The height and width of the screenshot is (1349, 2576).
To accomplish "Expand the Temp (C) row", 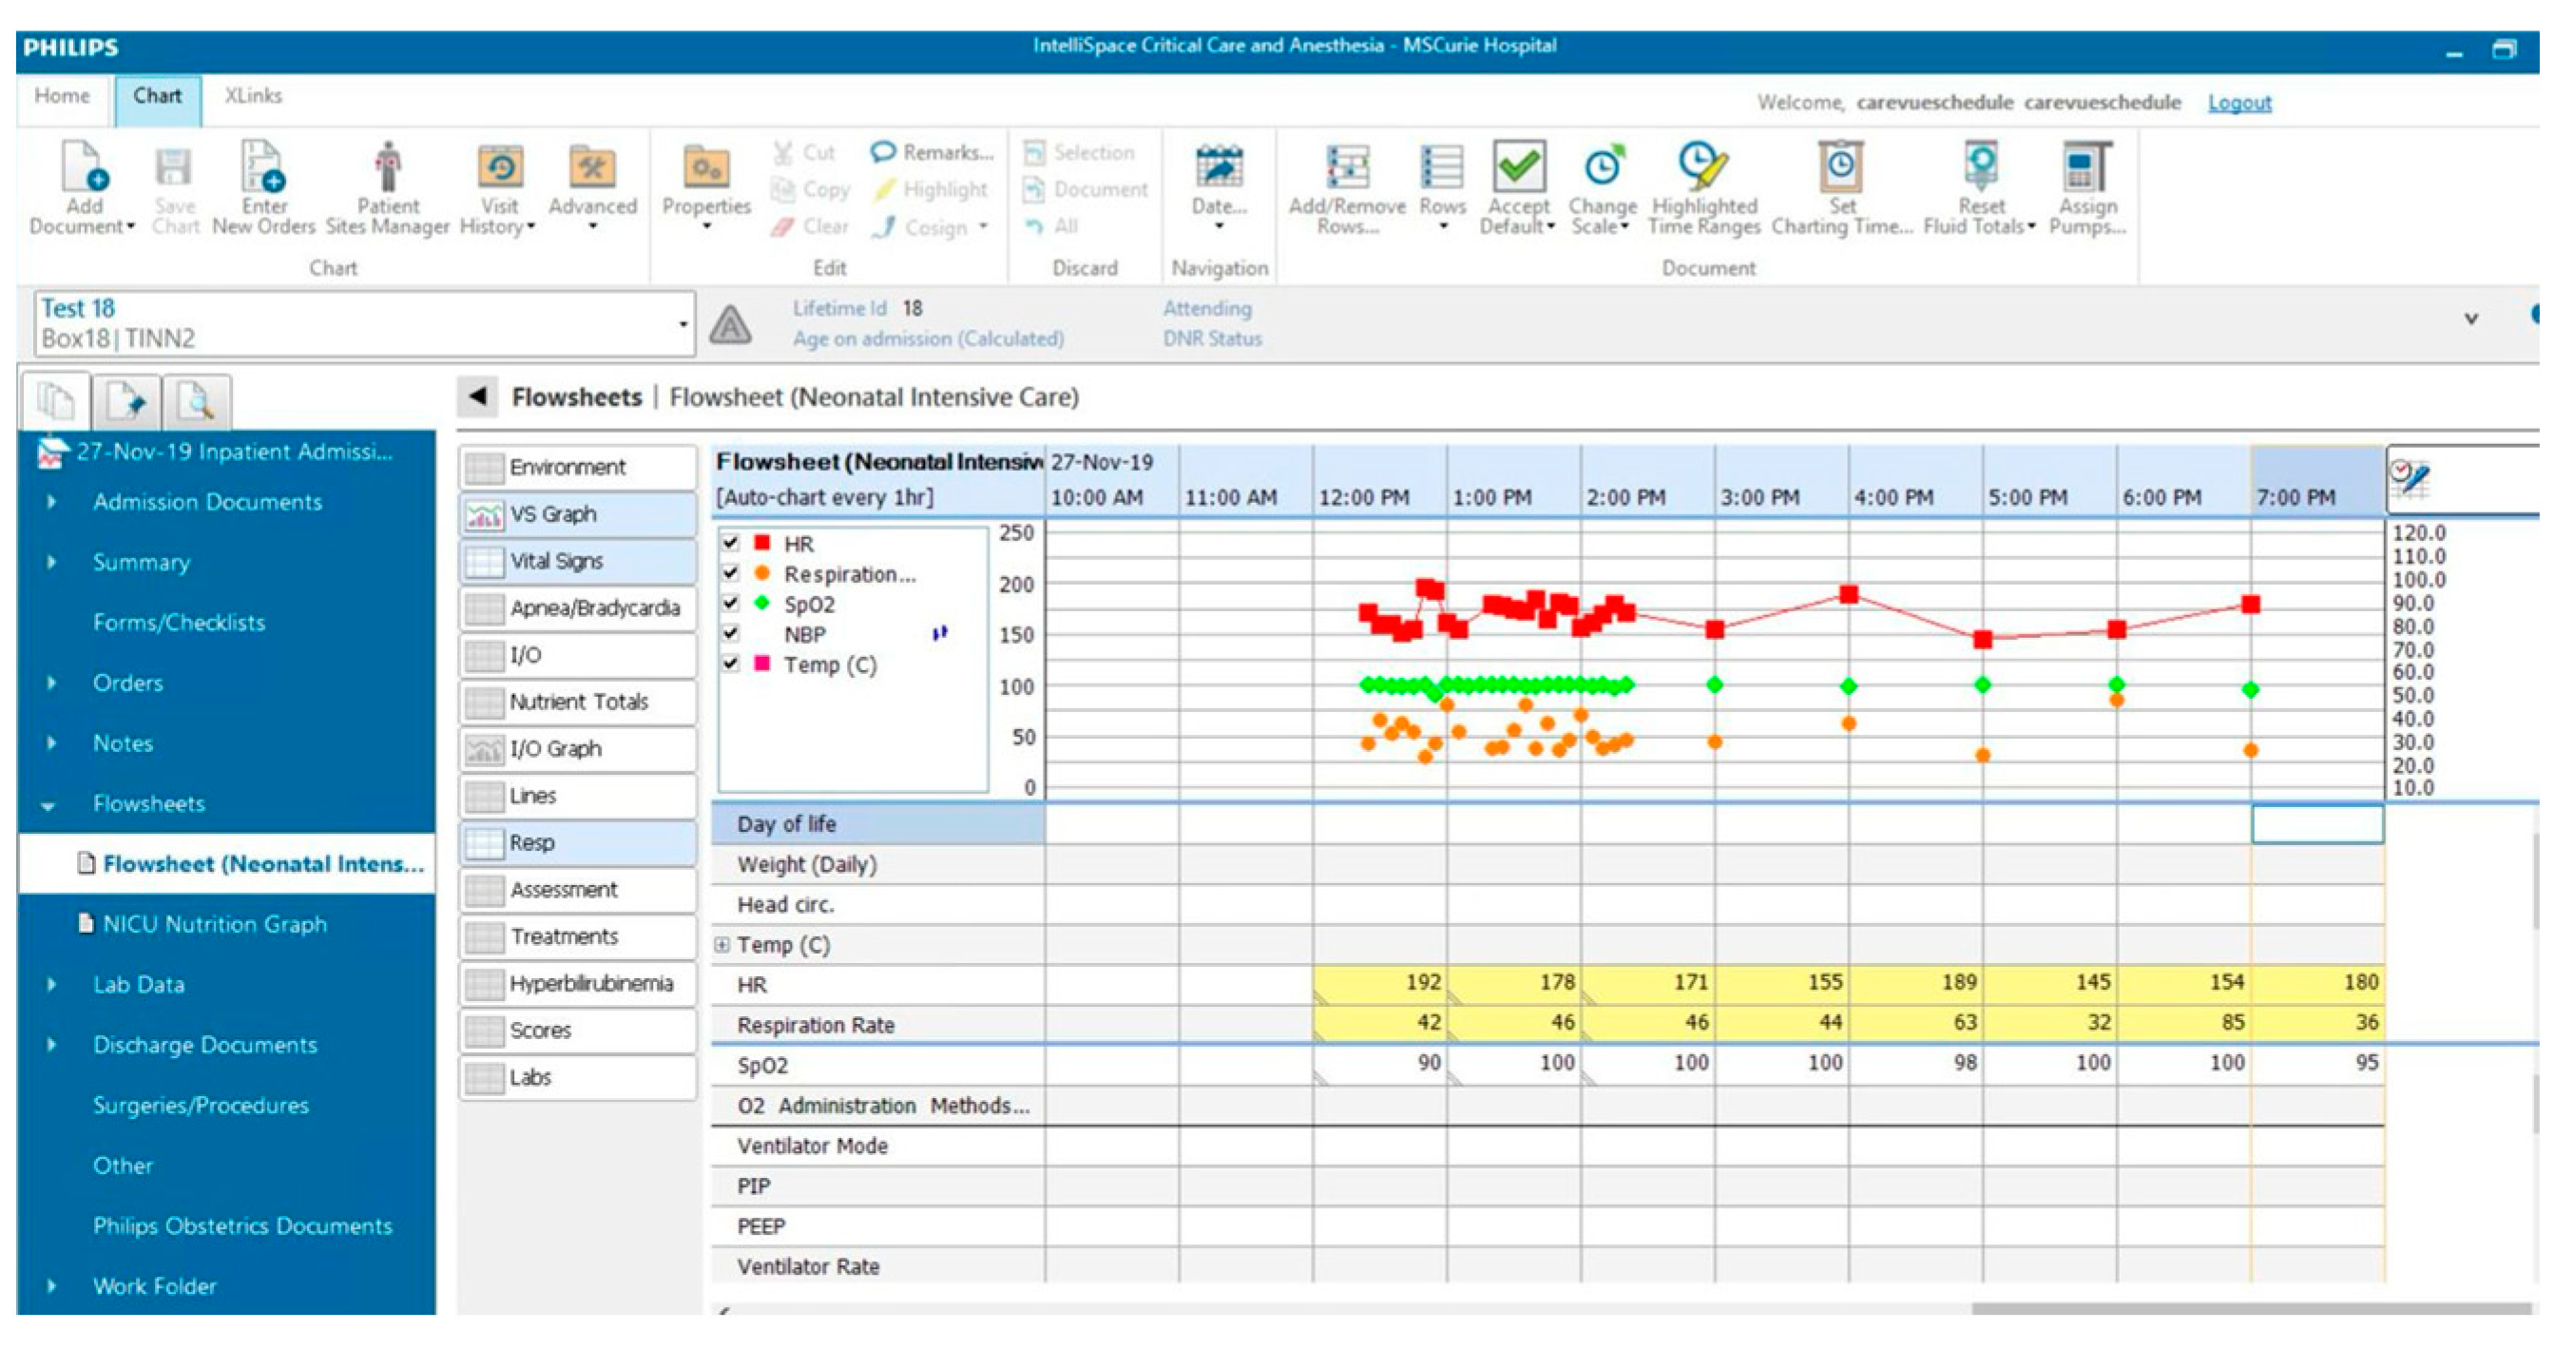I will [x=722, y=945].
